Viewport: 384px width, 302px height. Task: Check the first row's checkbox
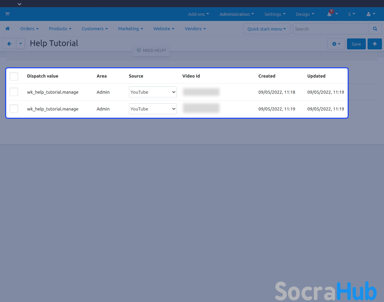(x=14, y=92)
